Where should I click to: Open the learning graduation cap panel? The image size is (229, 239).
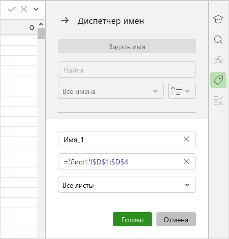click(218, 19)
